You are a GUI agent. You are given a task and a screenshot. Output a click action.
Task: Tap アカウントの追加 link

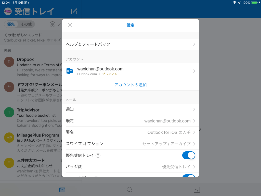pyautogui.click(x=130, y=85)
